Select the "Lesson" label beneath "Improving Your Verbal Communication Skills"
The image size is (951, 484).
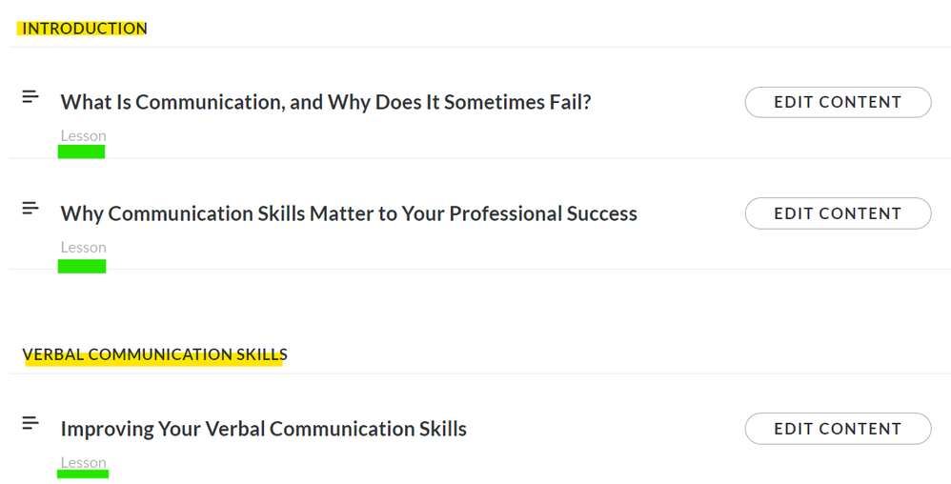pos(83,462)
